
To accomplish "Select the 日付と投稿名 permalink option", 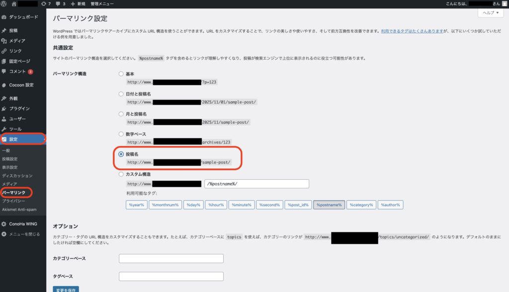I will coord(120,94).
